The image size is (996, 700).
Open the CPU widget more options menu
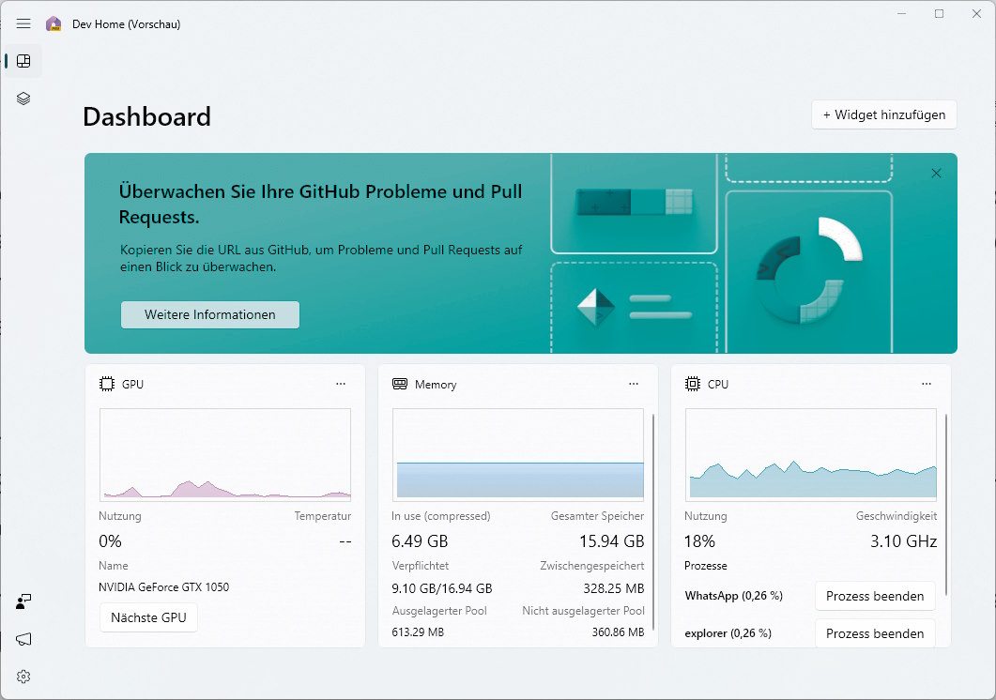(927, 384)
